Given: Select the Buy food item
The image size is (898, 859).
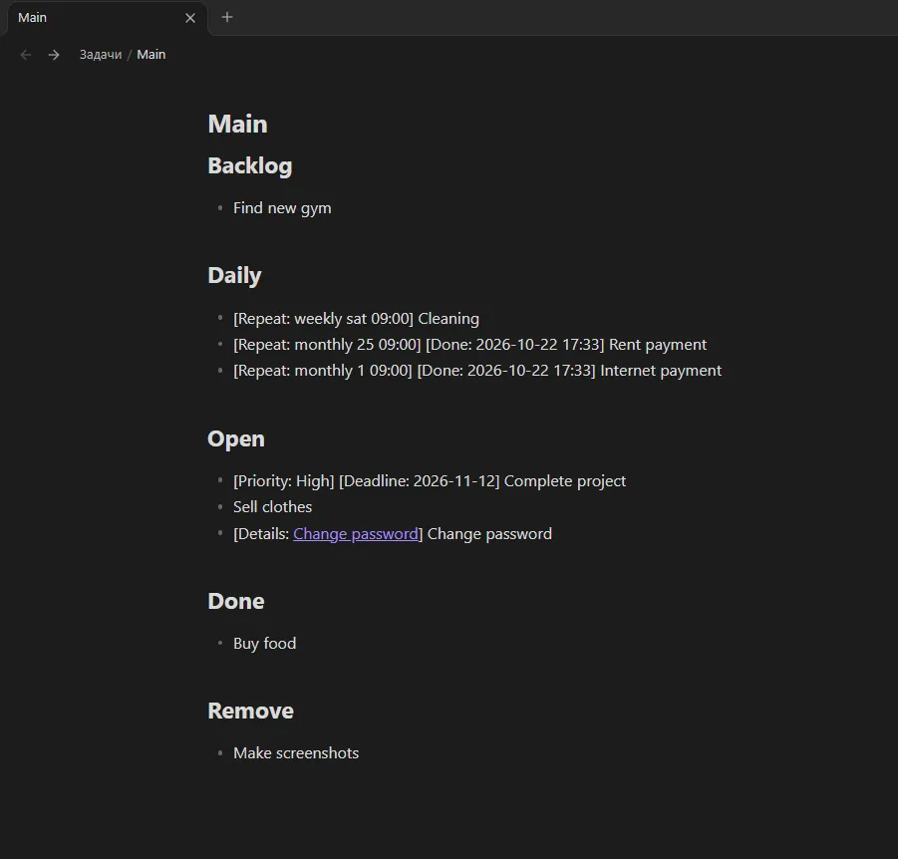Looking at the screenshot, I should [264, 644].
